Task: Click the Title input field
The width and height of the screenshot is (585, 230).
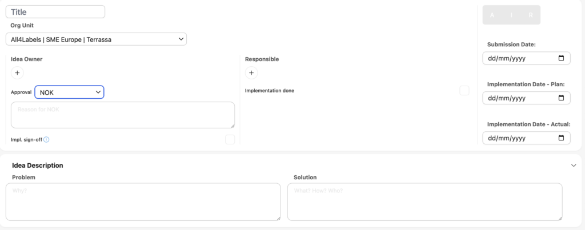Action: pyautogui.click(x=55, y=11)
